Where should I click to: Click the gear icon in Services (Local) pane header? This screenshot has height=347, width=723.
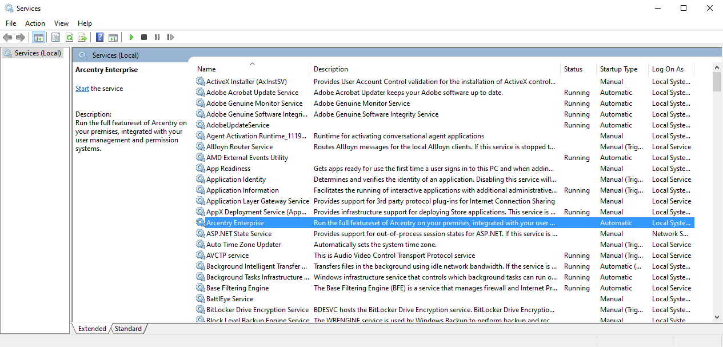[x=83, y=55]
